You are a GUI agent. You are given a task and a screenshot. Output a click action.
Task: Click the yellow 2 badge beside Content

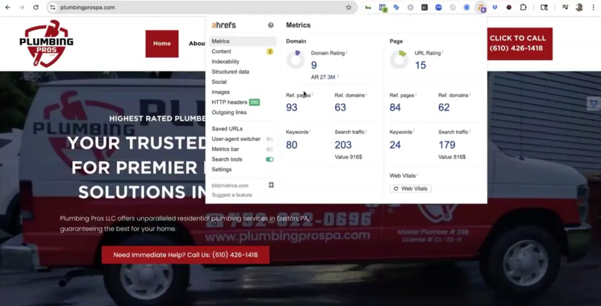coord(270,52)
